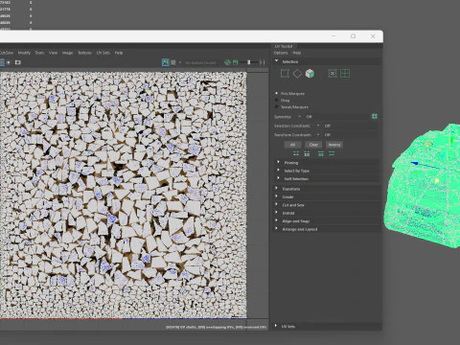Image resolution: width=460 pixels, height=345 pixels.
Task: Expand the Cut and Sew section
Action: (x=327, y=205)
